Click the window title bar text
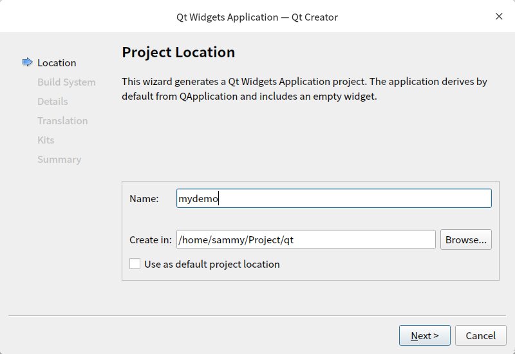515x354 pixels. pos(257,17)
